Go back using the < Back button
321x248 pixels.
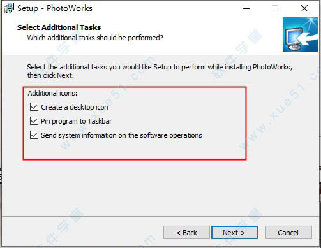click(x=186, y=233)
